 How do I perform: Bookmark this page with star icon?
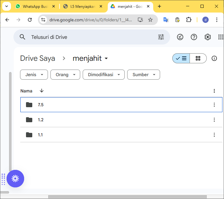tap(150, 20)
